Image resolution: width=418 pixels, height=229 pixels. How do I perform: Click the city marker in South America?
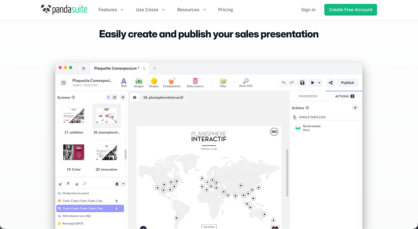(x=176, y=217)
